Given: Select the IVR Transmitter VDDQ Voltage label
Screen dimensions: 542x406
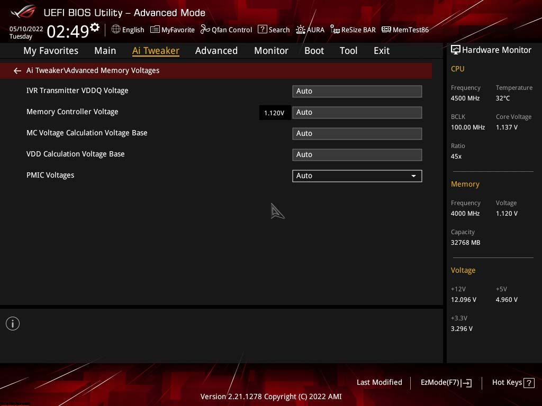Looking at the screenshot, I should click(x=77, y=90).
